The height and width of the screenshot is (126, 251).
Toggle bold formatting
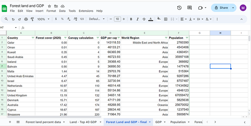pyautogui.click(x=131, y=19)
